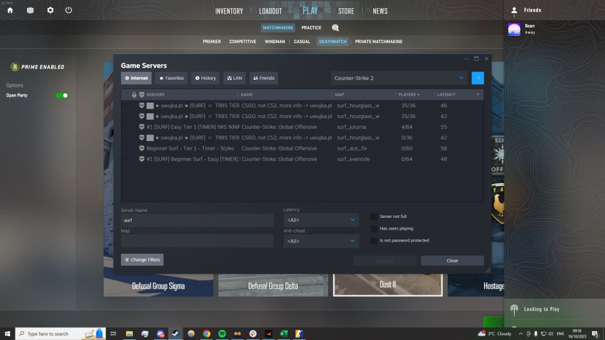Open Excel from taskbar

pyautogui.click(x=284, y=334)
